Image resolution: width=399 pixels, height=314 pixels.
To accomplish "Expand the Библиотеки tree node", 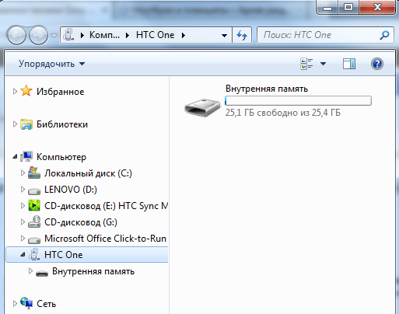I will point(15,124).
